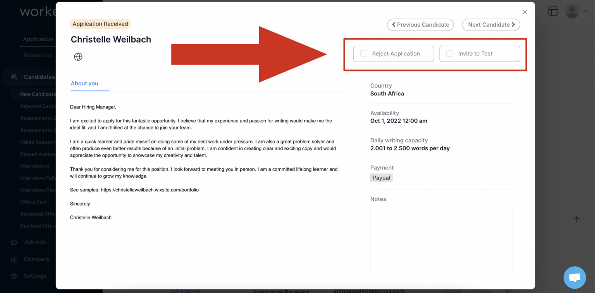
Task: Switch to the About you tab
Action: coord(84,83)
